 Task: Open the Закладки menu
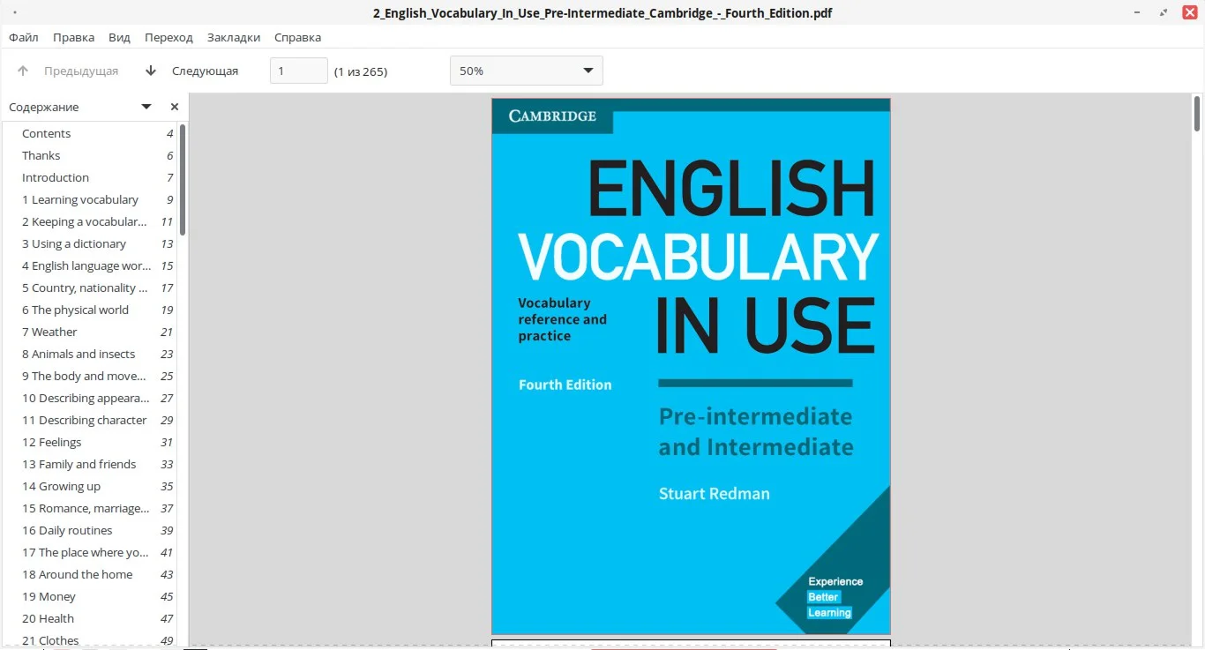[234, 37]
